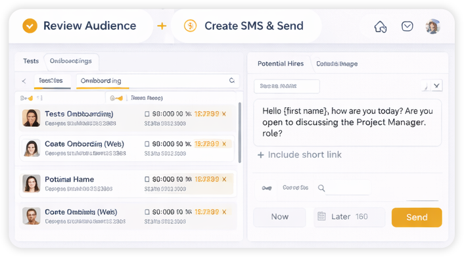The image size is (464, 257).
Task: Click inside the SMS message text box
Action: pos(348,122)
